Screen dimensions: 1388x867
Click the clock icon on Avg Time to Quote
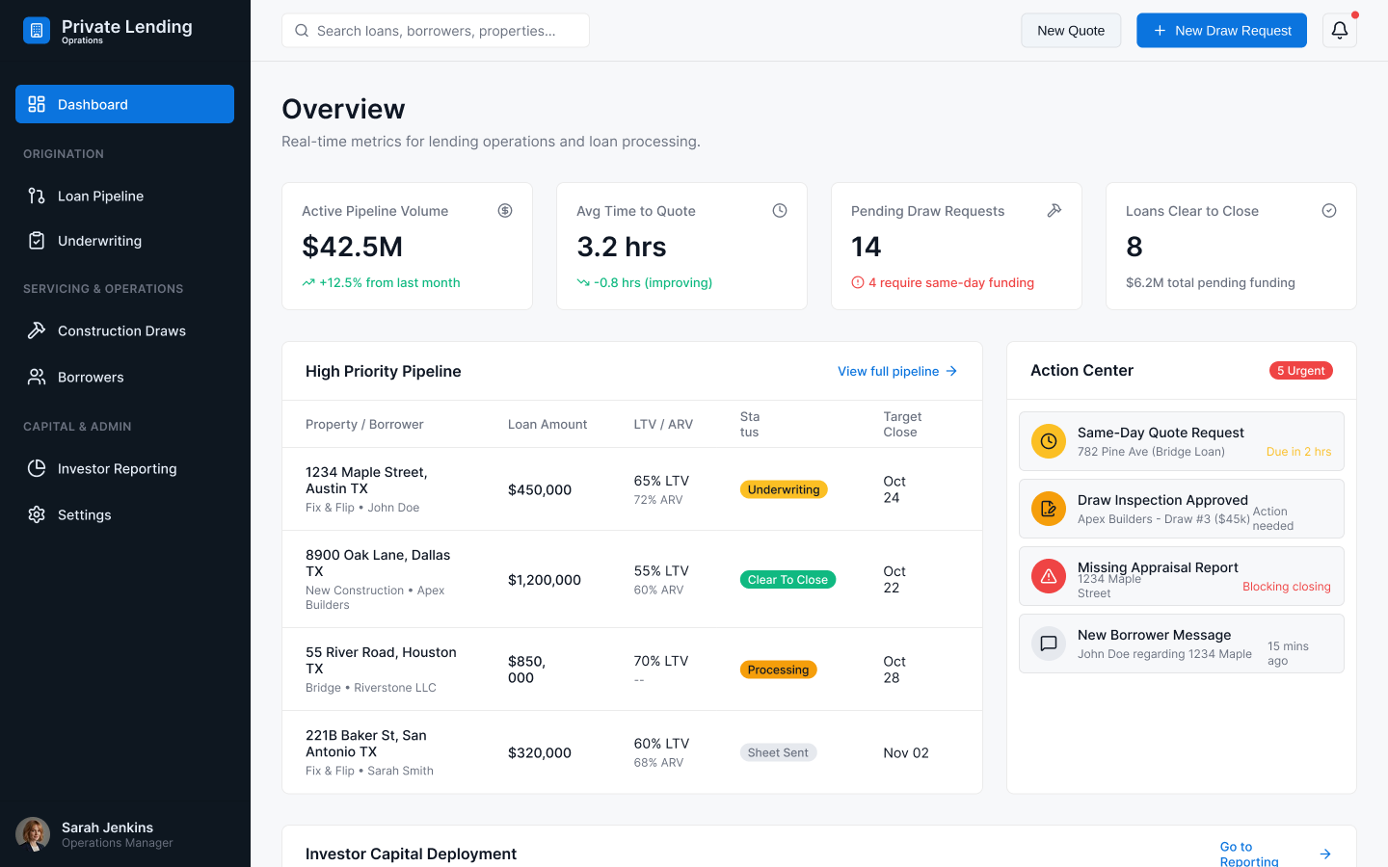tap(779, 211)
